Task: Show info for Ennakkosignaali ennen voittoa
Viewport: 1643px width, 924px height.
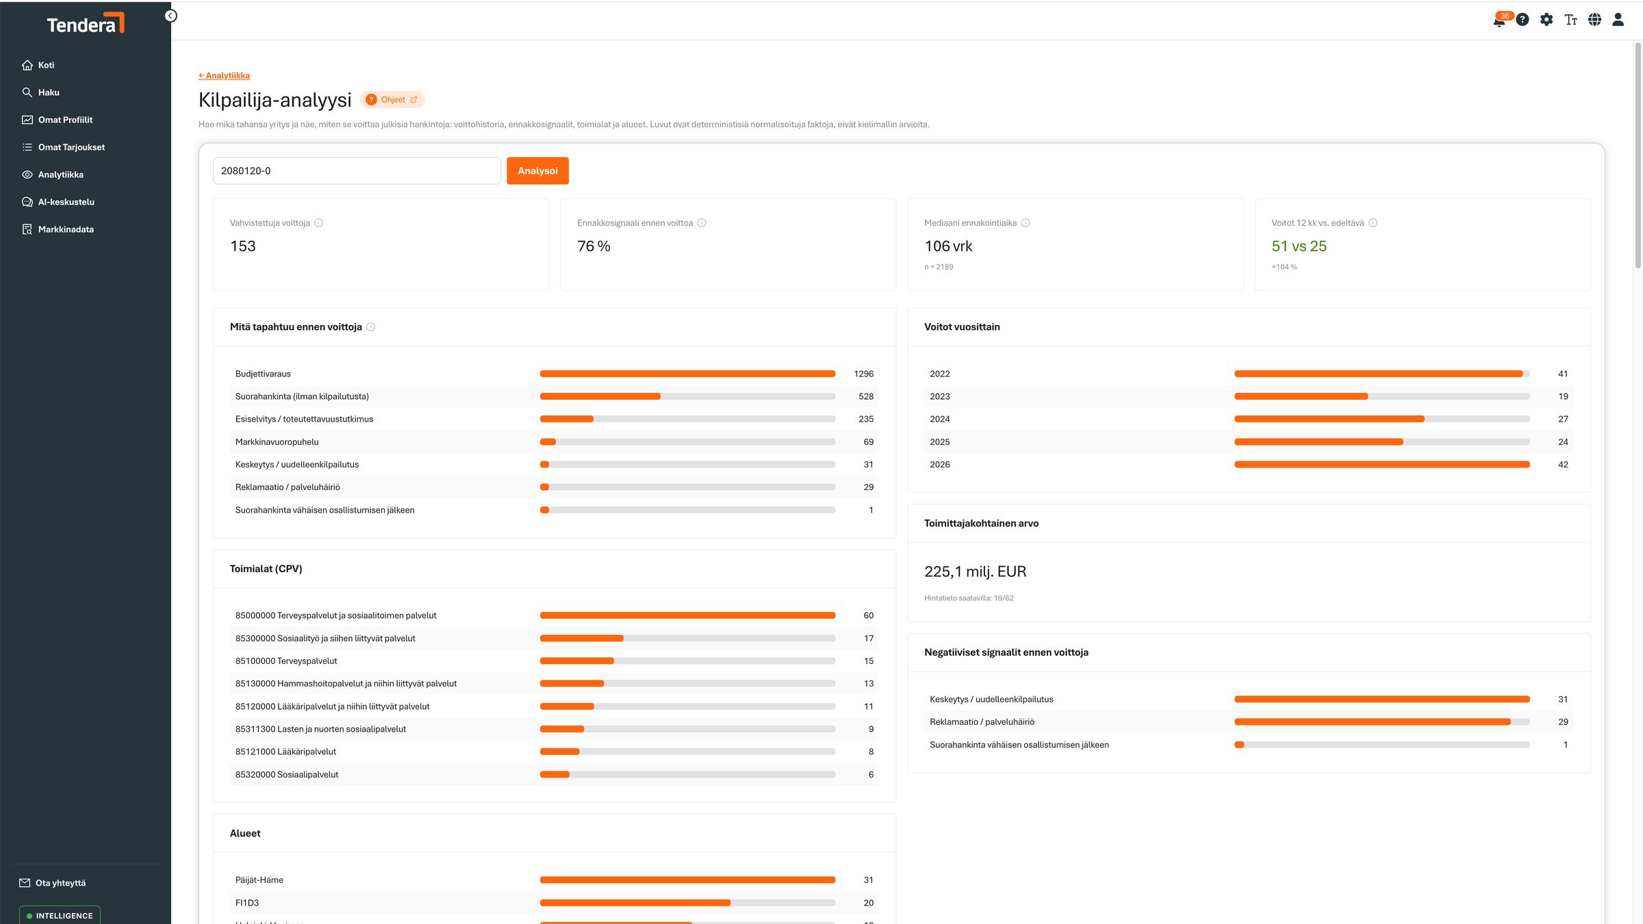Action: click(702, 223)
